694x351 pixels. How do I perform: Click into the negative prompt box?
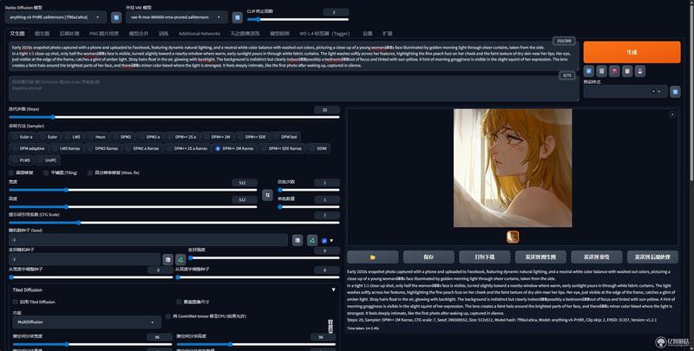pyautogui.click(x=293, y=88)
